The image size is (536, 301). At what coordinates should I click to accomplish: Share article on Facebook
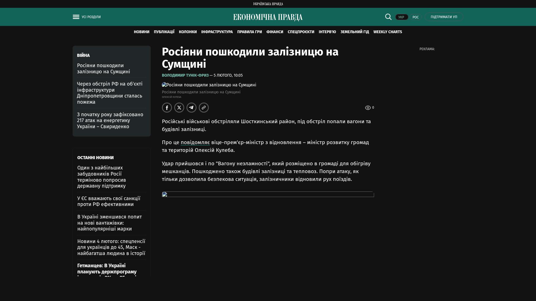[167, 108]
